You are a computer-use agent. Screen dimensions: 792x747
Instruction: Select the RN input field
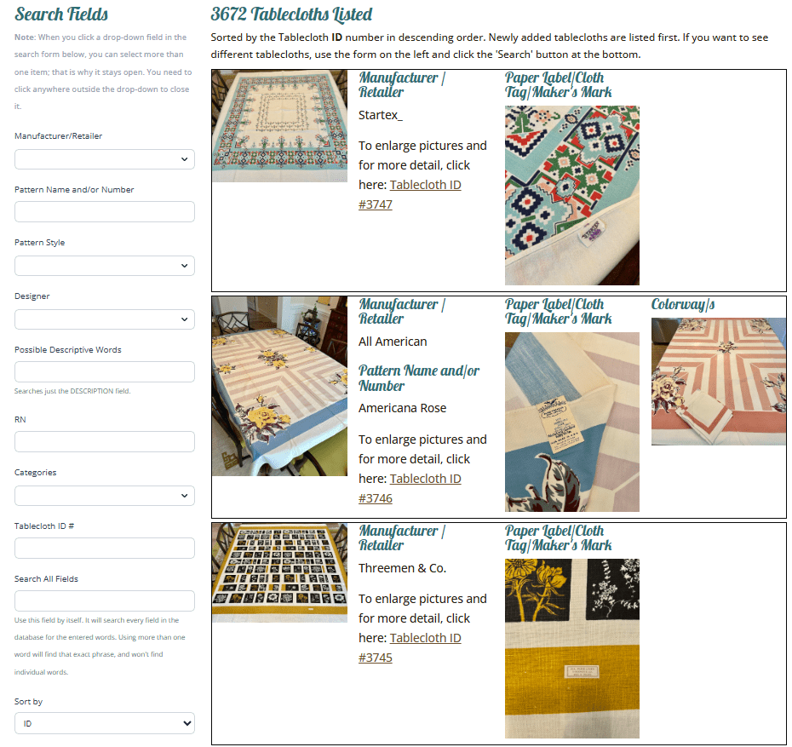[x=104, y=441]
